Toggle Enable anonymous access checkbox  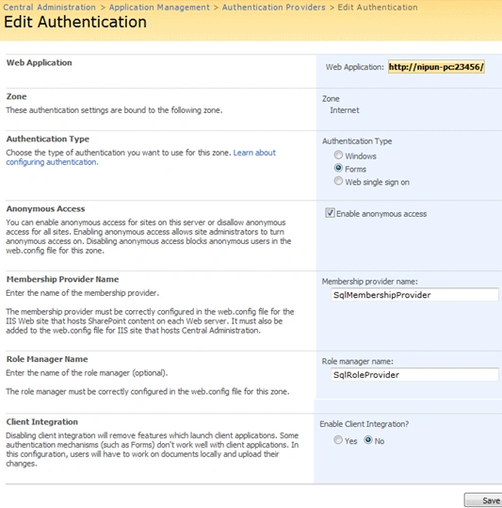(x=330, y=213)
